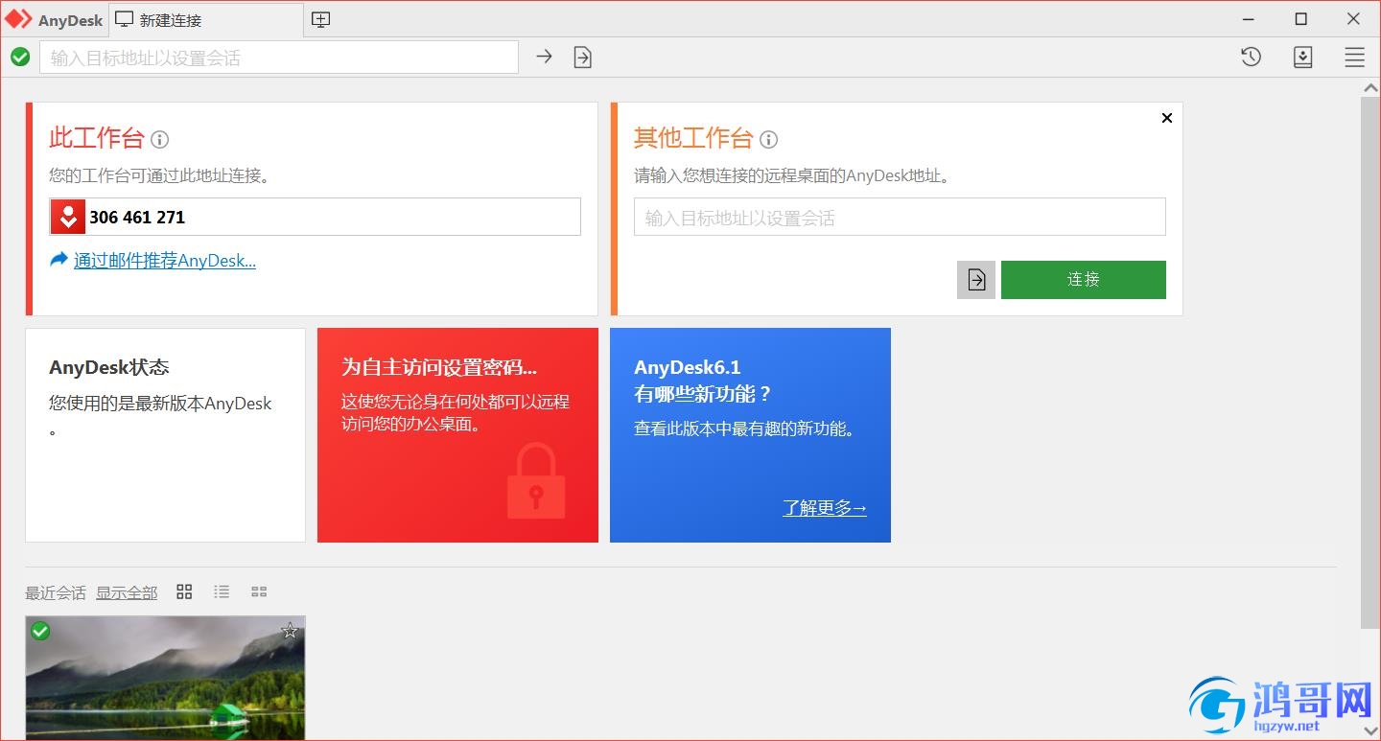The image size is (1381, 741).
Task: Open the main hamburger menu
Action: pyautogui.click(x=1354, y=58)
